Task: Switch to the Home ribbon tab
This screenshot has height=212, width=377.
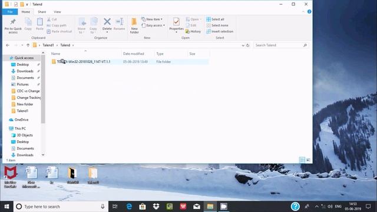Action: tap(26, 12)
